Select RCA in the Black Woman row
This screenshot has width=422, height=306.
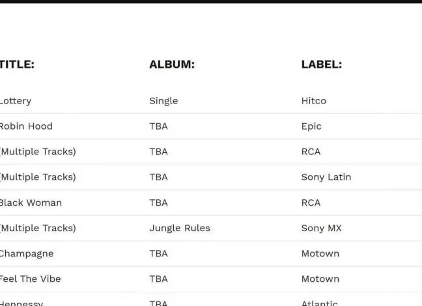point(311,202)
